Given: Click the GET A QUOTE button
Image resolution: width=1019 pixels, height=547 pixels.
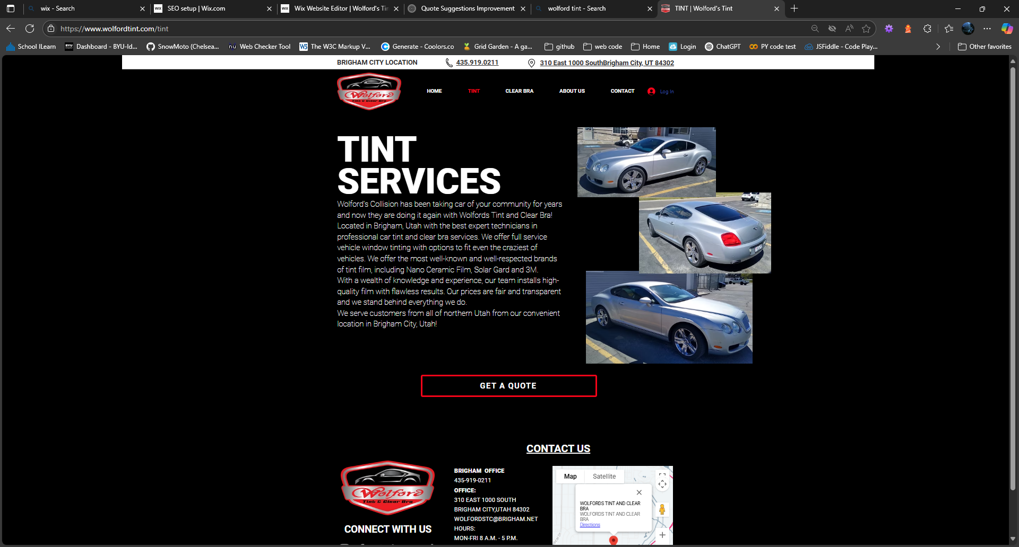Looking at the screenshot, I should 508,386.
